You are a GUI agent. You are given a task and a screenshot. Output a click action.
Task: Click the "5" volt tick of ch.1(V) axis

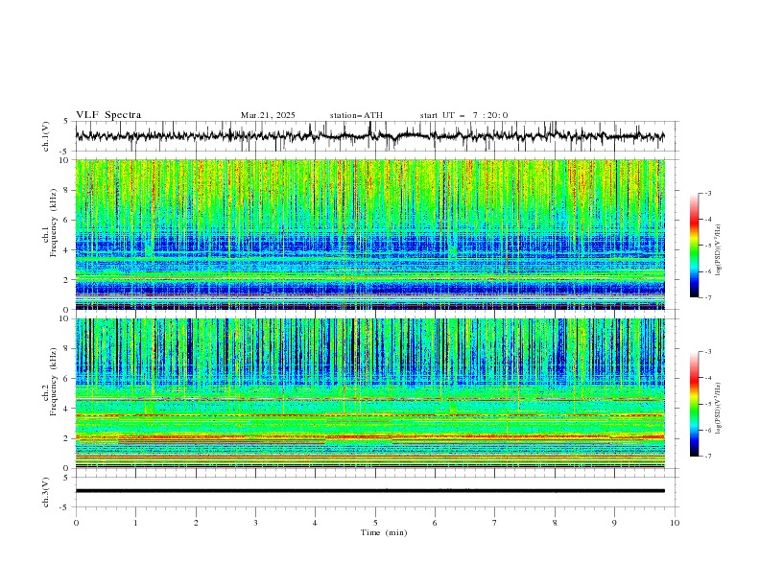[66, 121]
